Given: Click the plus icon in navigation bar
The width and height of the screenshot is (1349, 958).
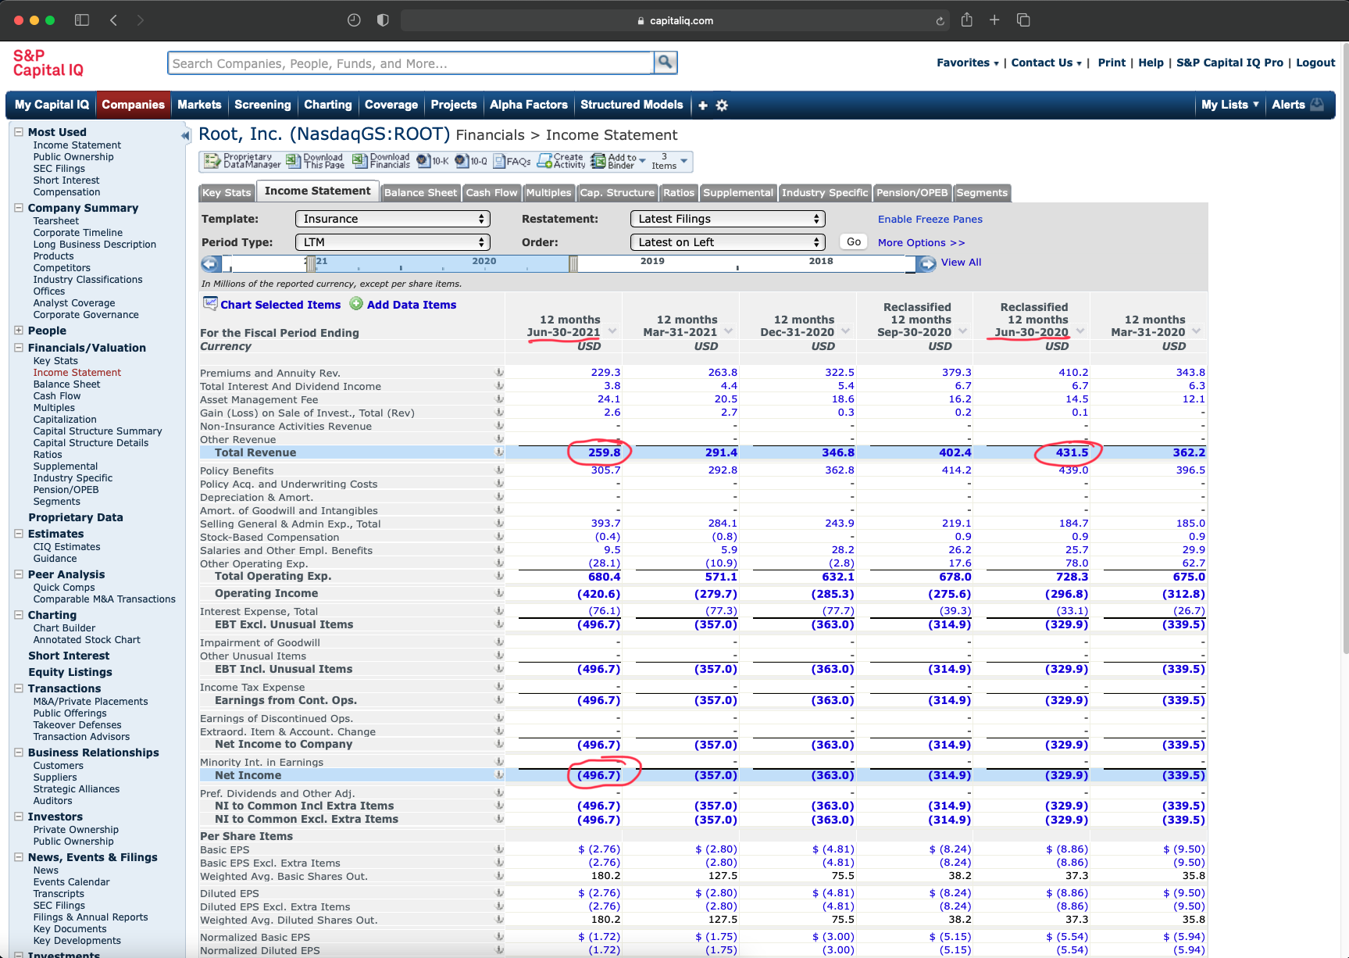Looking at the screenshot, I should click(x=703, y=105).
